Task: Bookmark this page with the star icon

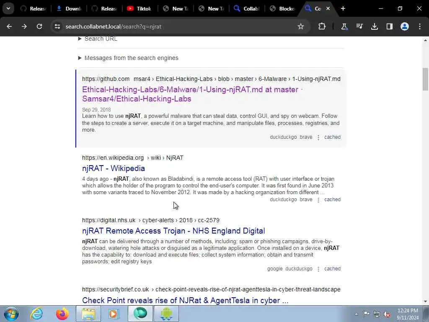Action: (x=301, y=26)
